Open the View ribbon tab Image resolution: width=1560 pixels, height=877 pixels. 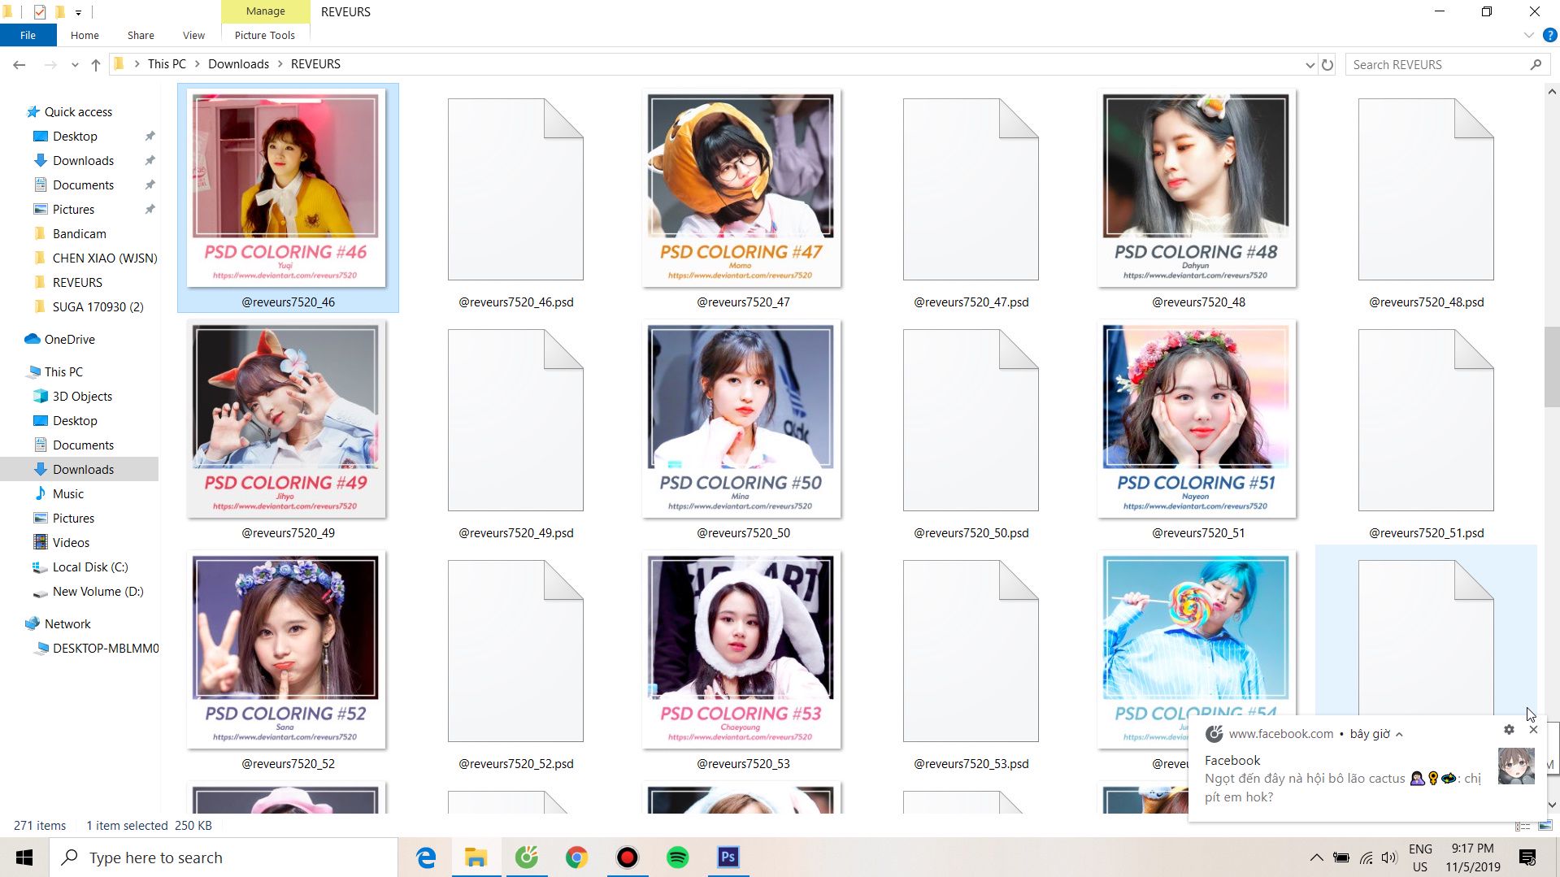[x=193, y=35]
